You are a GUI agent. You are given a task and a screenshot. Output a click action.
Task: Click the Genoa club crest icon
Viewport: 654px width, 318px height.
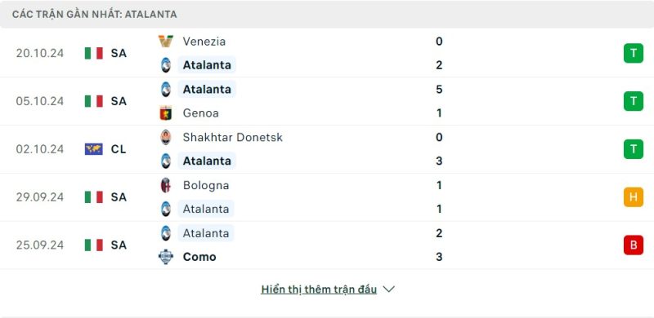(x=166, y=113)
